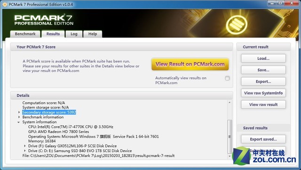Select the Operating System line
The height and width of the screenshot is (170, 301).
point(94,137)
